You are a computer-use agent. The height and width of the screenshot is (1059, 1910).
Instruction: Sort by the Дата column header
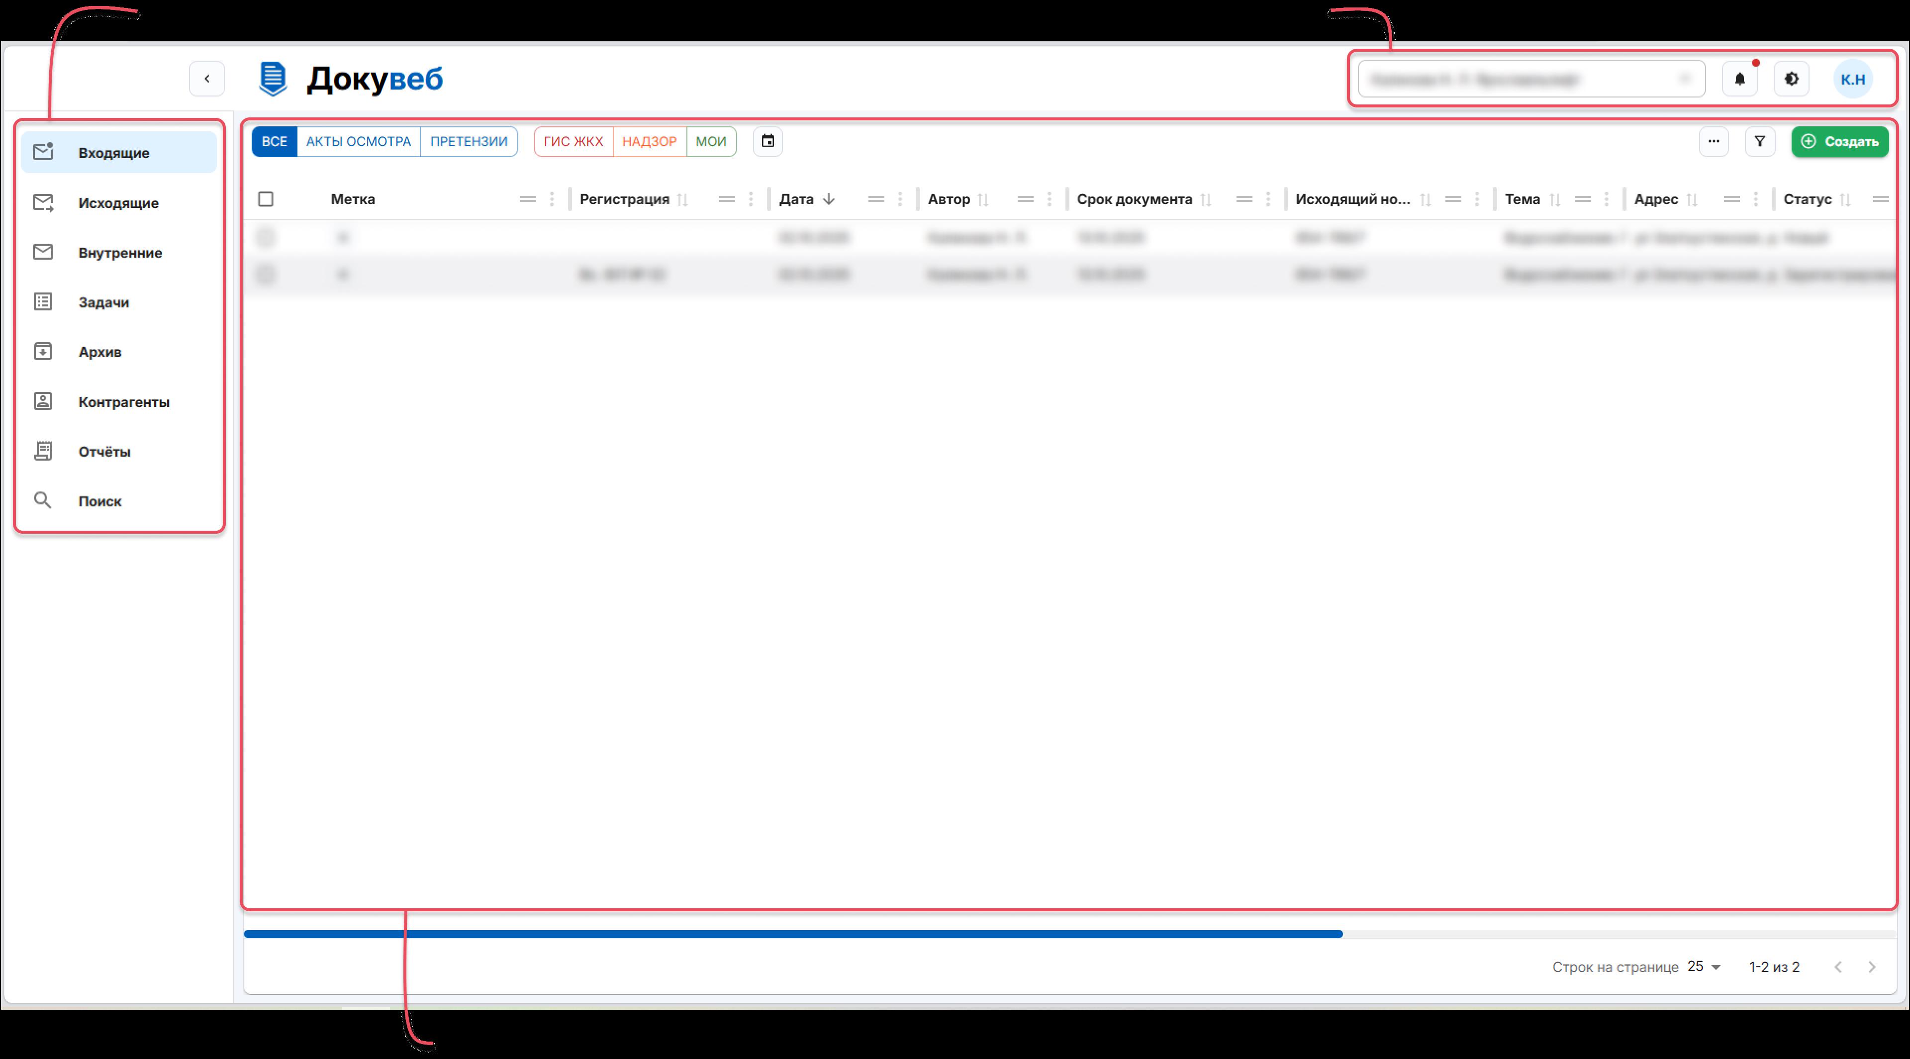(x=796, y=199)
